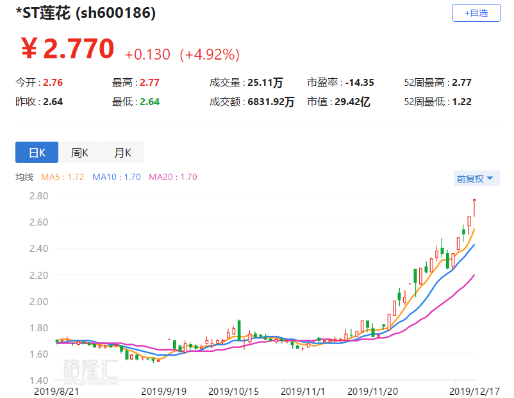
Task: Click the 2019/10/15 date axis label
Action: [233, 391]
